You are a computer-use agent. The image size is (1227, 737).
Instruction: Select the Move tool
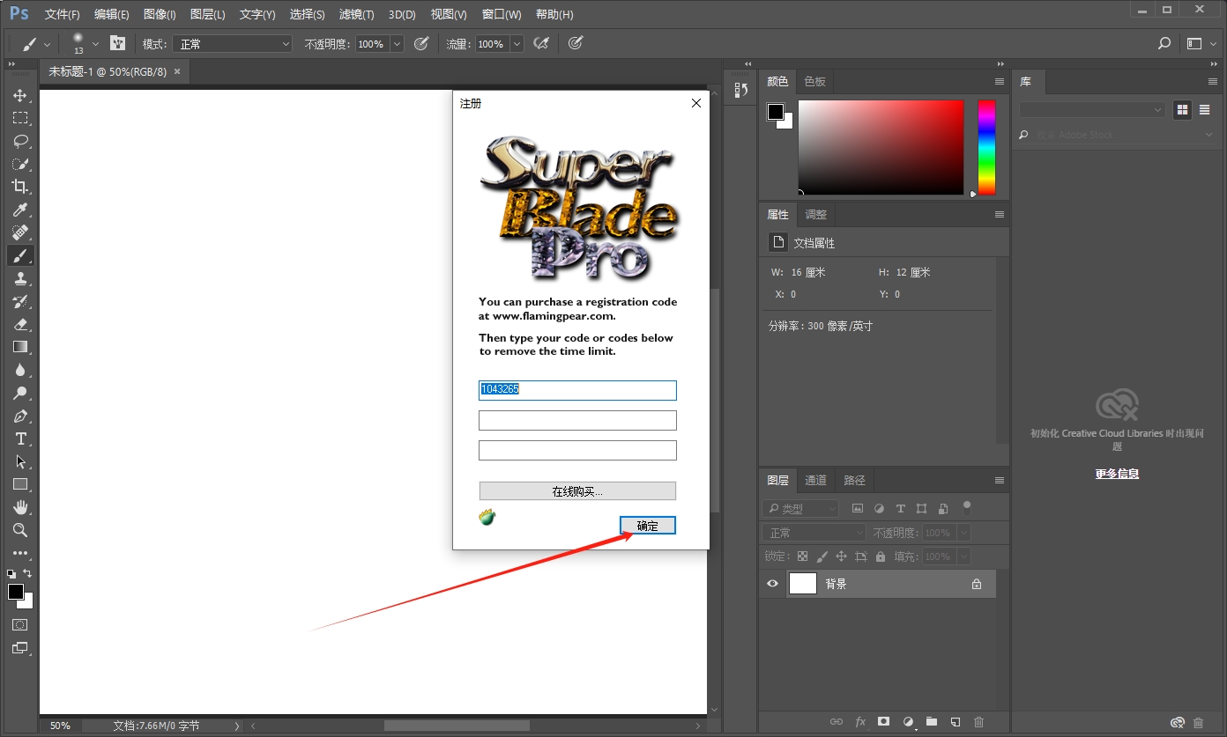point(19,95)
